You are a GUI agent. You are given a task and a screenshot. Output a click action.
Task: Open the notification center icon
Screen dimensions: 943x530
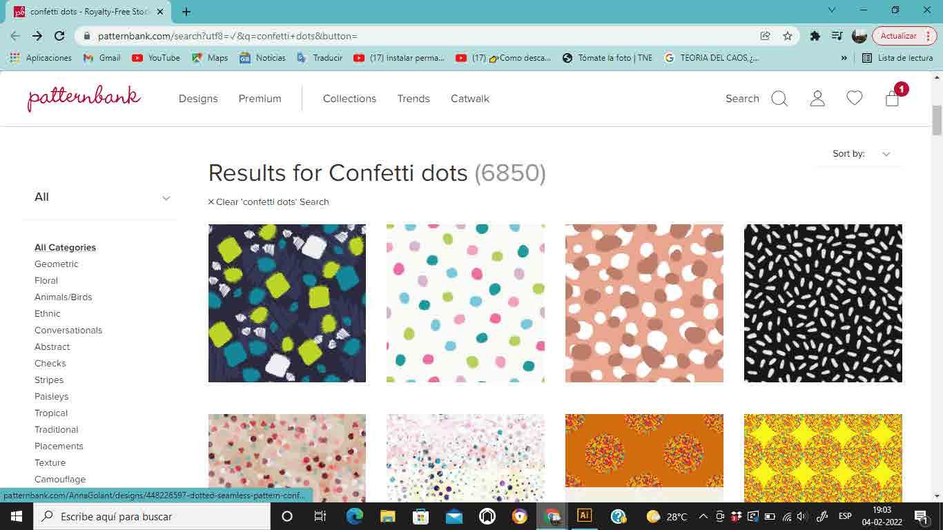coord(921,516)
